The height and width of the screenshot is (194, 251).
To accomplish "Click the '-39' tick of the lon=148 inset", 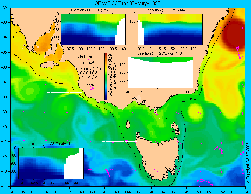I will (157, 92).
